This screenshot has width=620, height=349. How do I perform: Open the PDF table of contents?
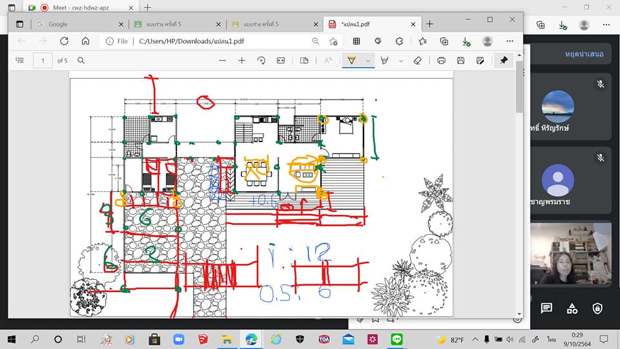19,60
